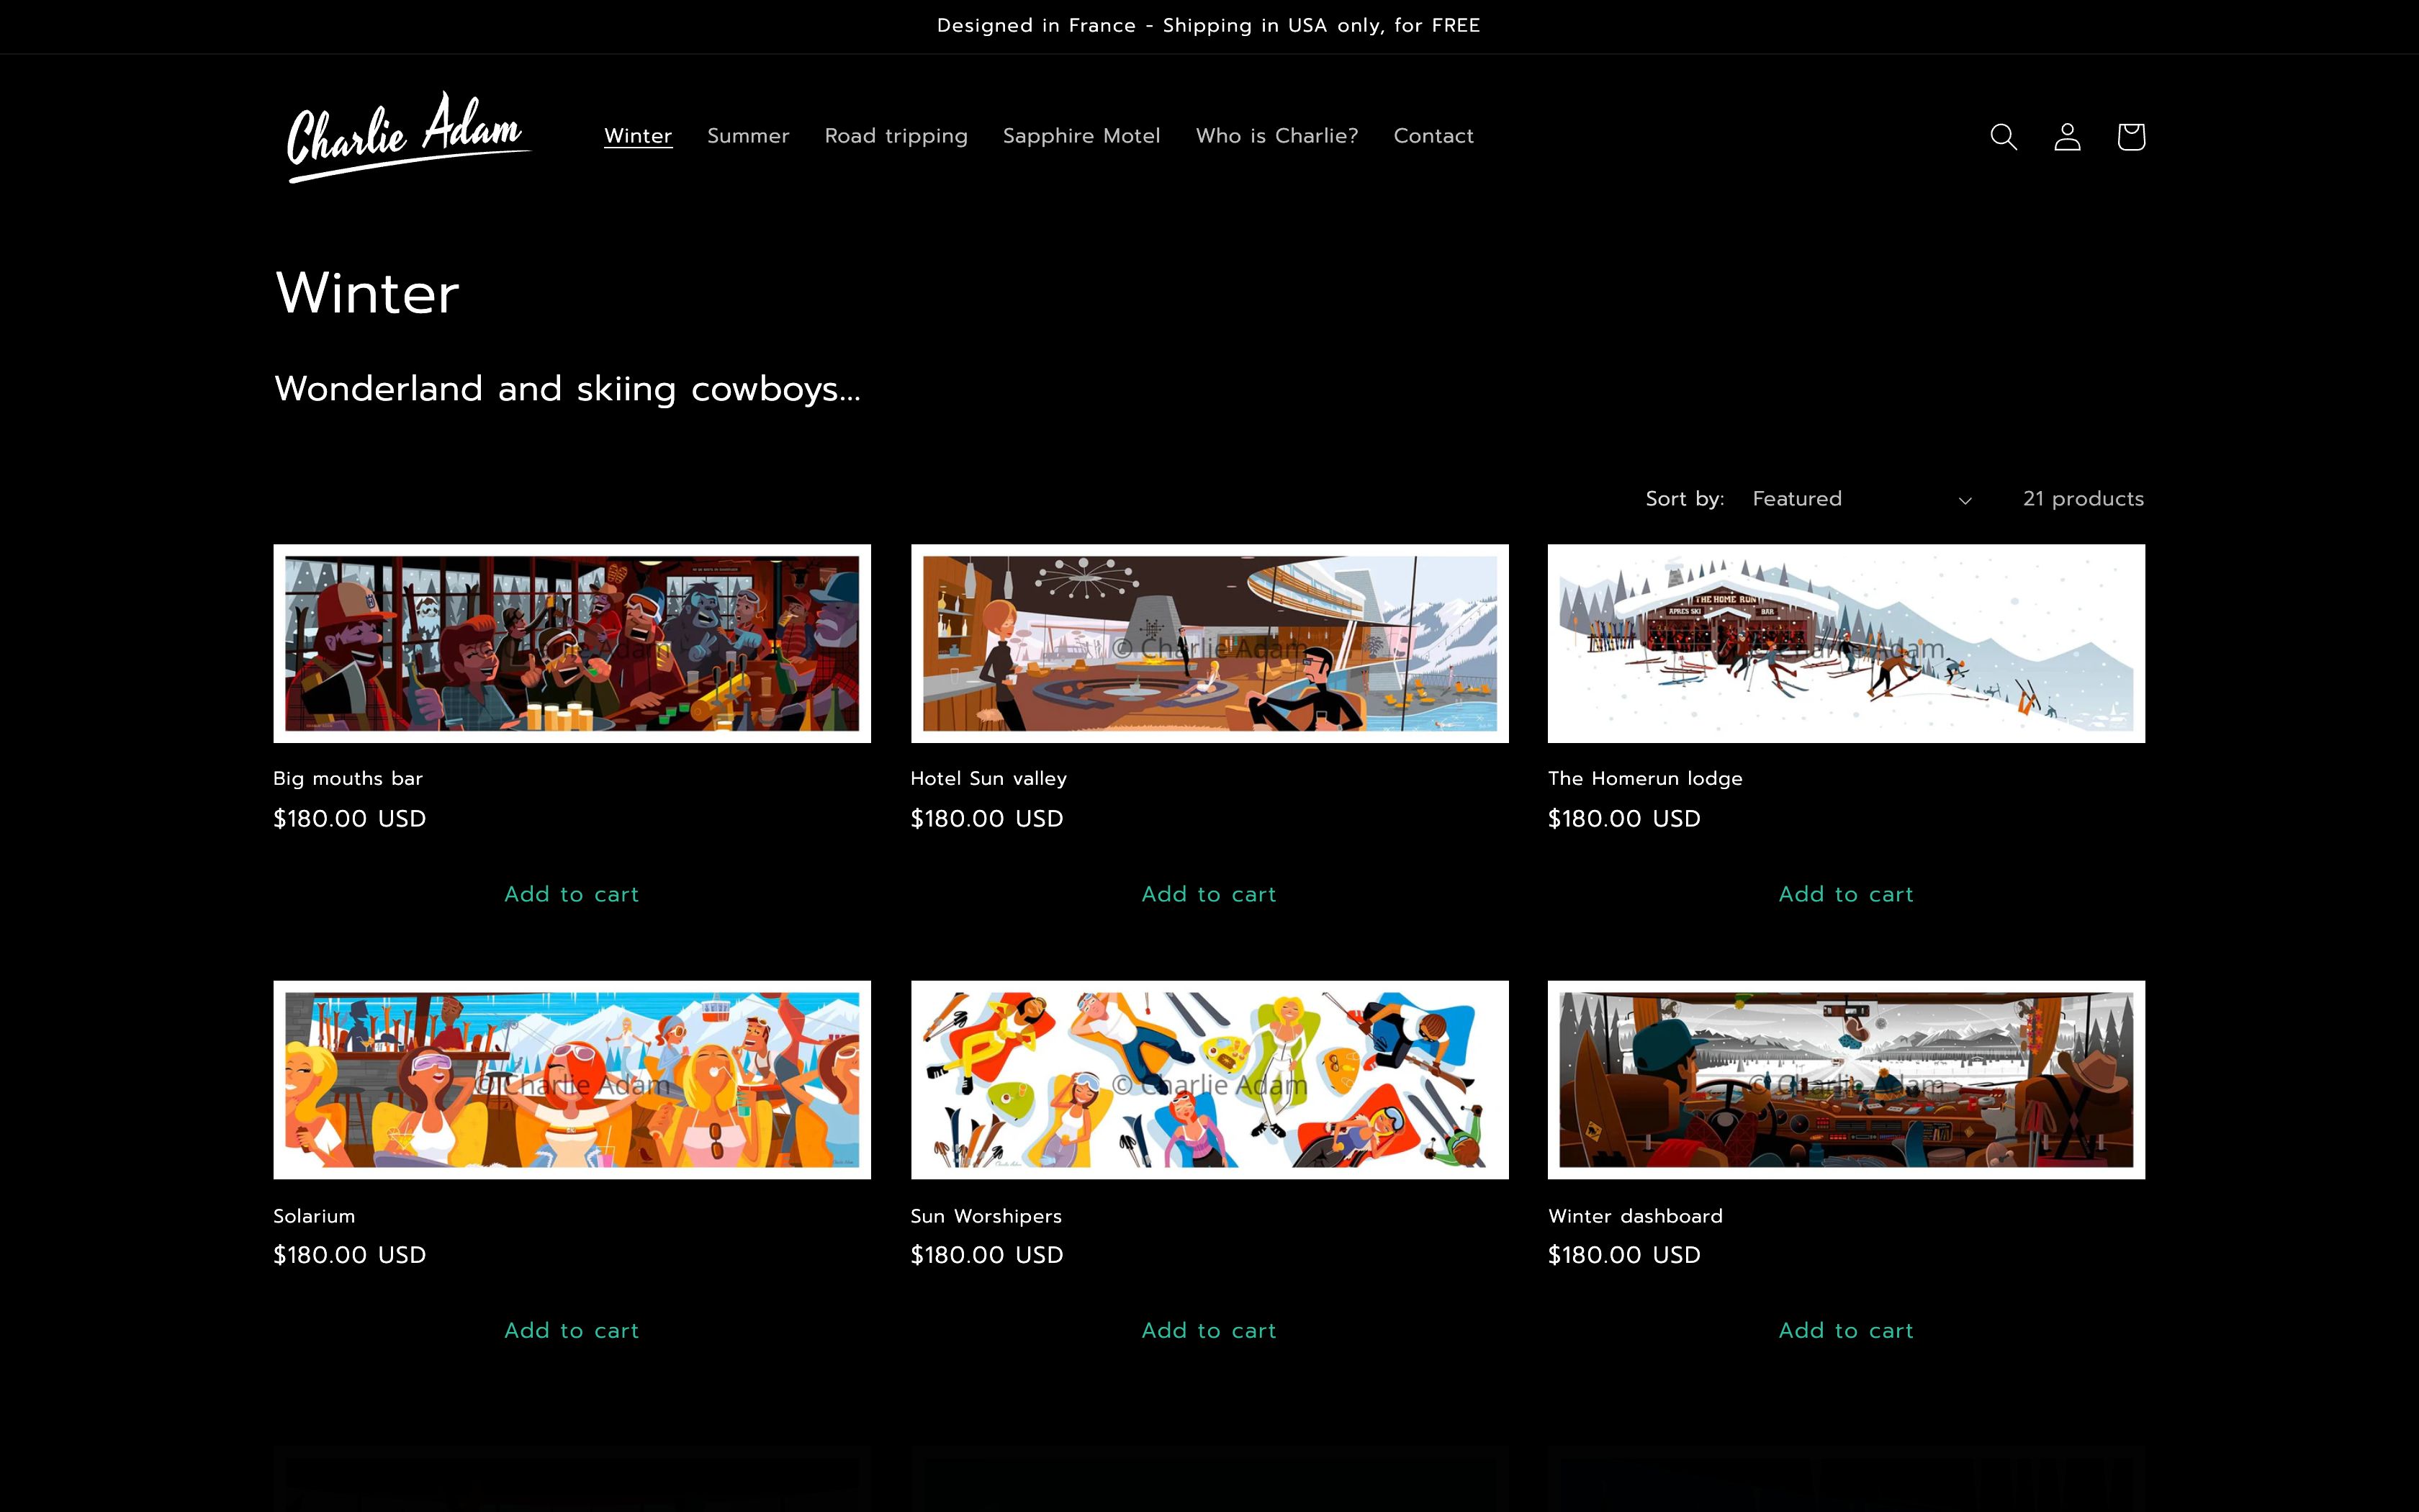Open the search icon
This screenshot has width=2419, height=1512.
coord(2003,137)
